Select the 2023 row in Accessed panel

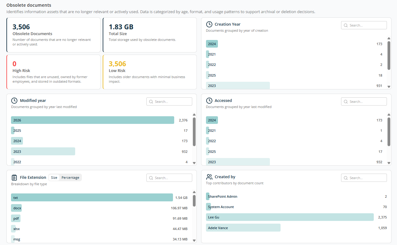[x=294, y=162]
